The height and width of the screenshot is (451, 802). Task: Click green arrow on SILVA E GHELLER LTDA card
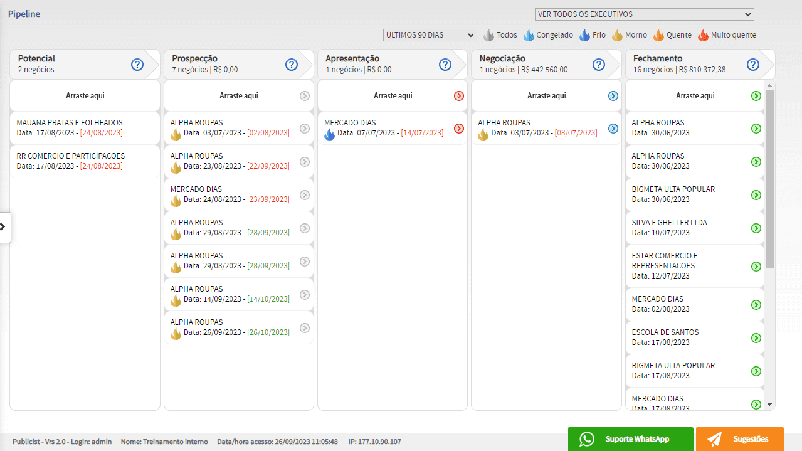pos(756,228)
